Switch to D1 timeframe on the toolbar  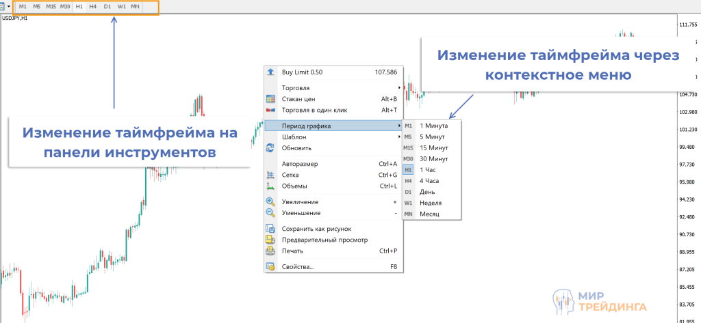pyautogui.click(x=107, y=7)
